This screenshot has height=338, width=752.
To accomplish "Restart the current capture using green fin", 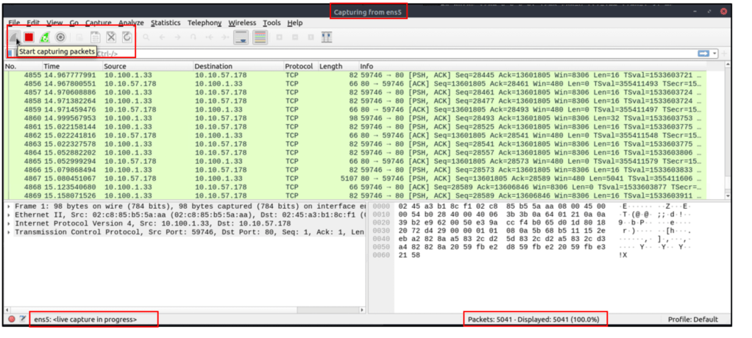I will tap(45, 37).
